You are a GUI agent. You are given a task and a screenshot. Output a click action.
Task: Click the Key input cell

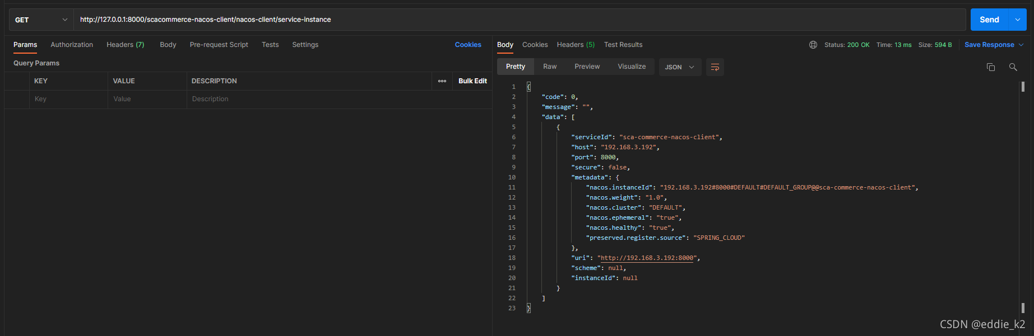[68, 99]
